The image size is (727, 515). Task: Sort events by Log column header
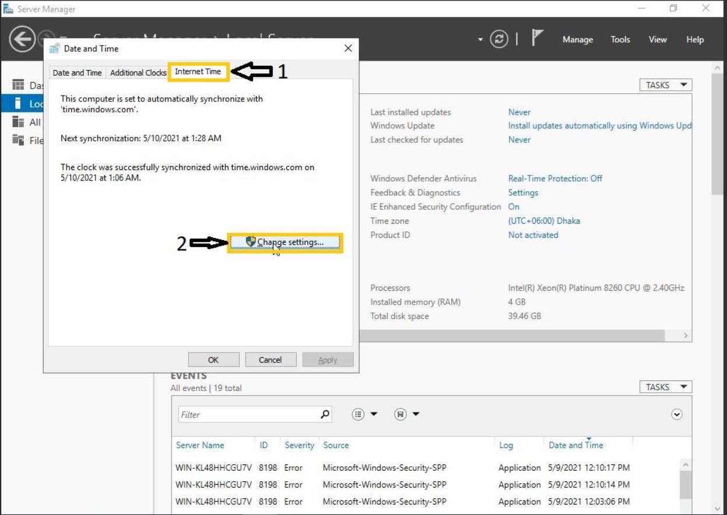tap(506, 445)
